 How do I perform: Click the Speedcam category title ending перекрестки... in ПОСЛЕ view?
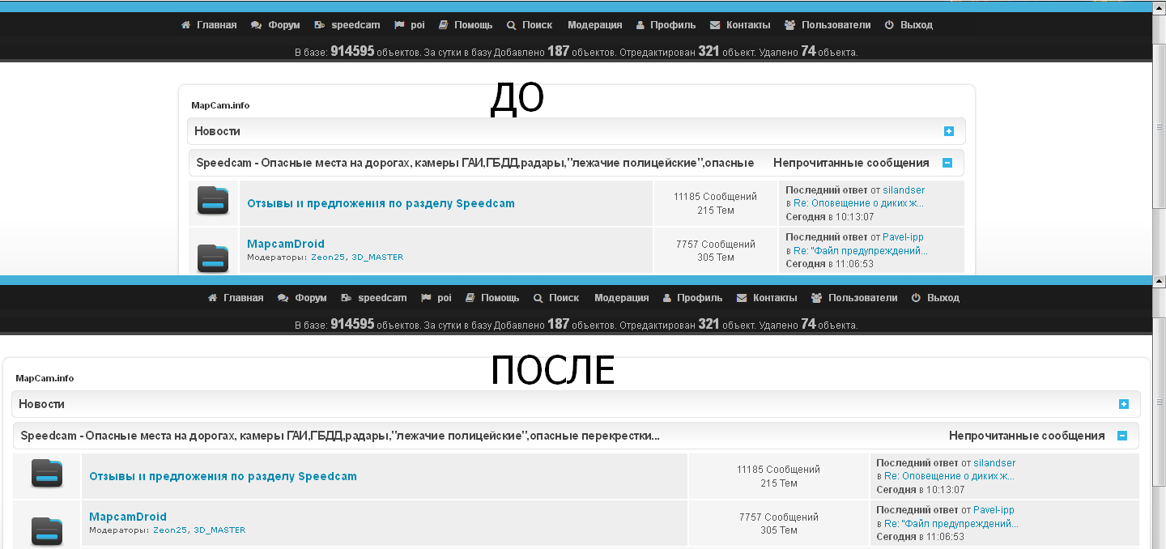point(340,436)
